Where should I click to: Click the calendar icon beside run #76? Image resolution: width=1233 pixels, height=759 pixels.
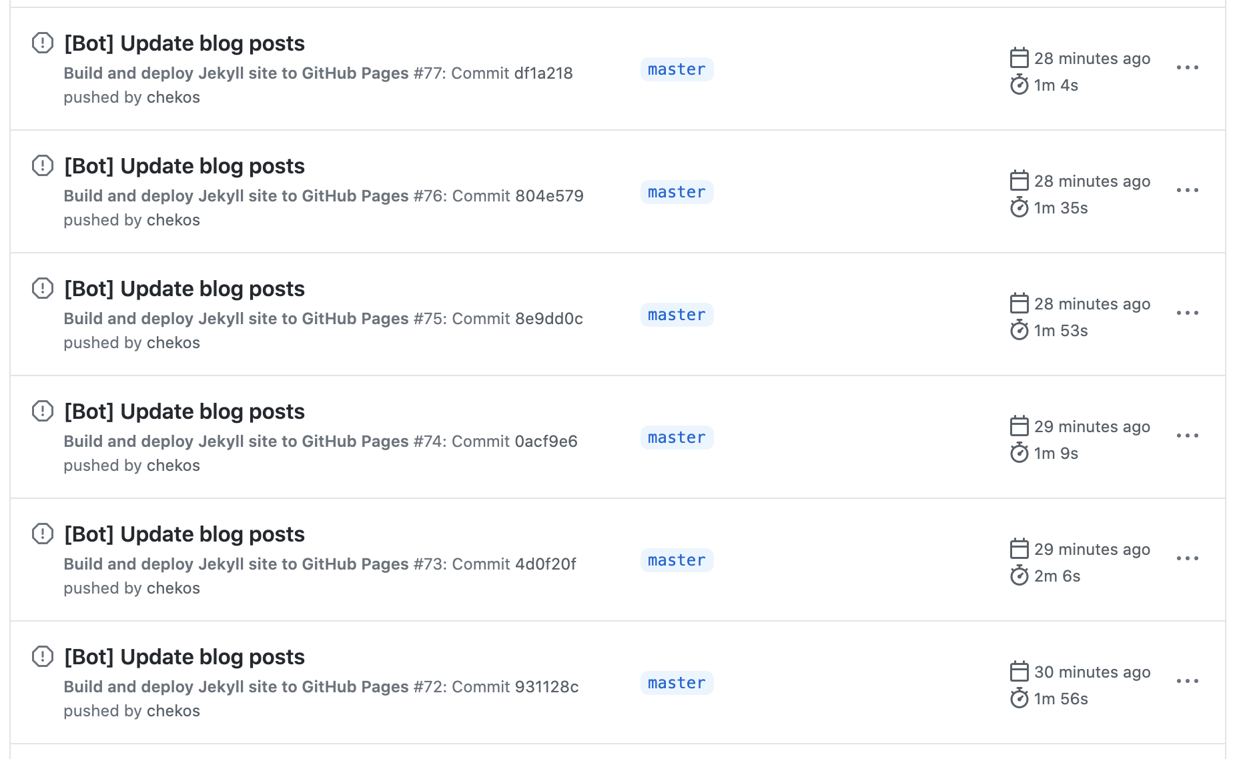pyautogui.click(x=1018, y=181)
